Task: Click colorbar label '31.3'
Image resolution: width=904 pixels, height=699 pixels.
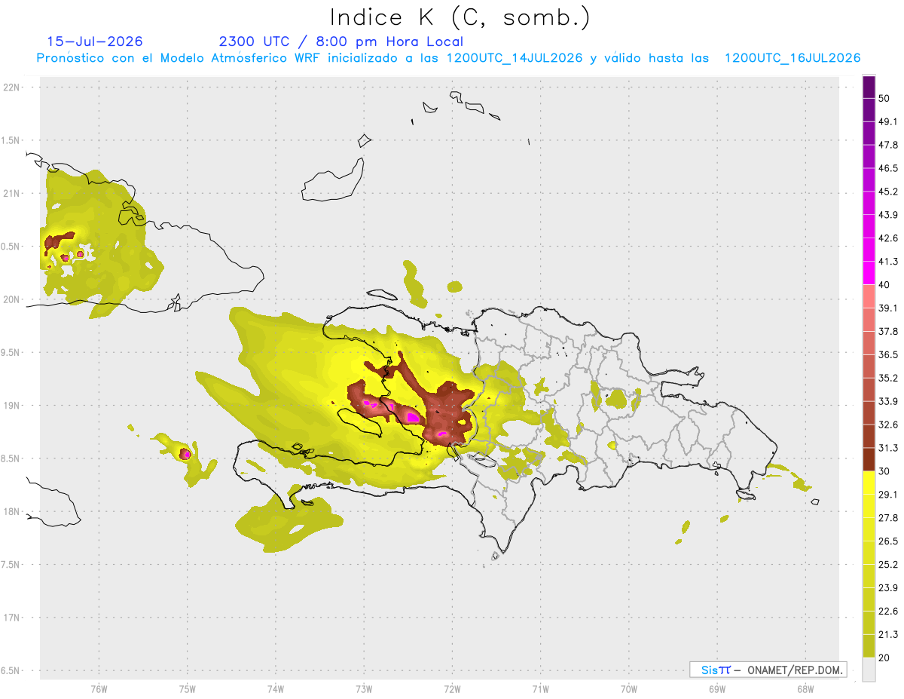Action: pyautogui.click(x=888, y=448)
